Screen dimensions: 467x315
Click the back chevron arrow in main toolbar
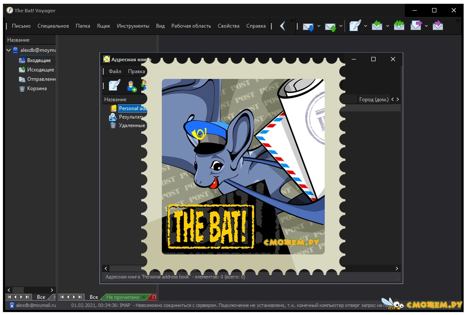point(283,26)
